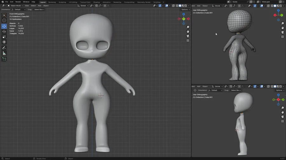The image size is (286, 160).
Task: Open pivot point dropdown in main viewport header
Action: pyautogui.click(x=92, y=6)
